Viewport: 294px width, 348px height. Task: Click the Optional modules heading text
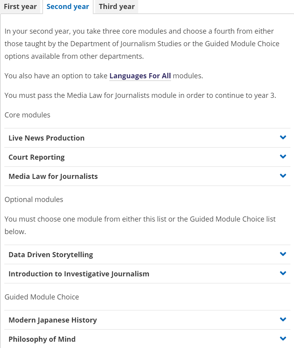point(34,200)
